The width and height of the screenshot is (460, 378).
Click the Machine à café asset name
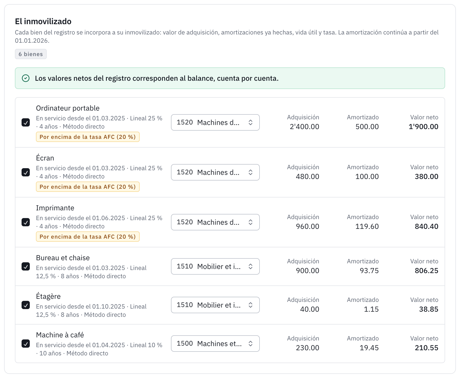click(60, 335)
